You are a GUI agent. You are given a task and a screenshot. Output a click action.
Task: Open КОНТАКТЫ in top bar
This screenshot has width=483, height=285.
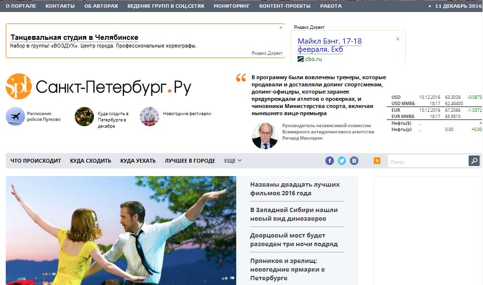(60, 6)
